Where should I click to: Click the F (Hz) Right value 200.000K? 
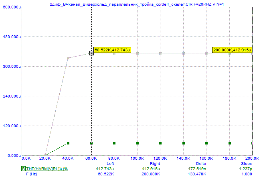pyautogui.click(x=151, y=174)
